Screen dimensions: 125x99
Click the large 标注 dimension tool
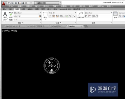point(45,16)
